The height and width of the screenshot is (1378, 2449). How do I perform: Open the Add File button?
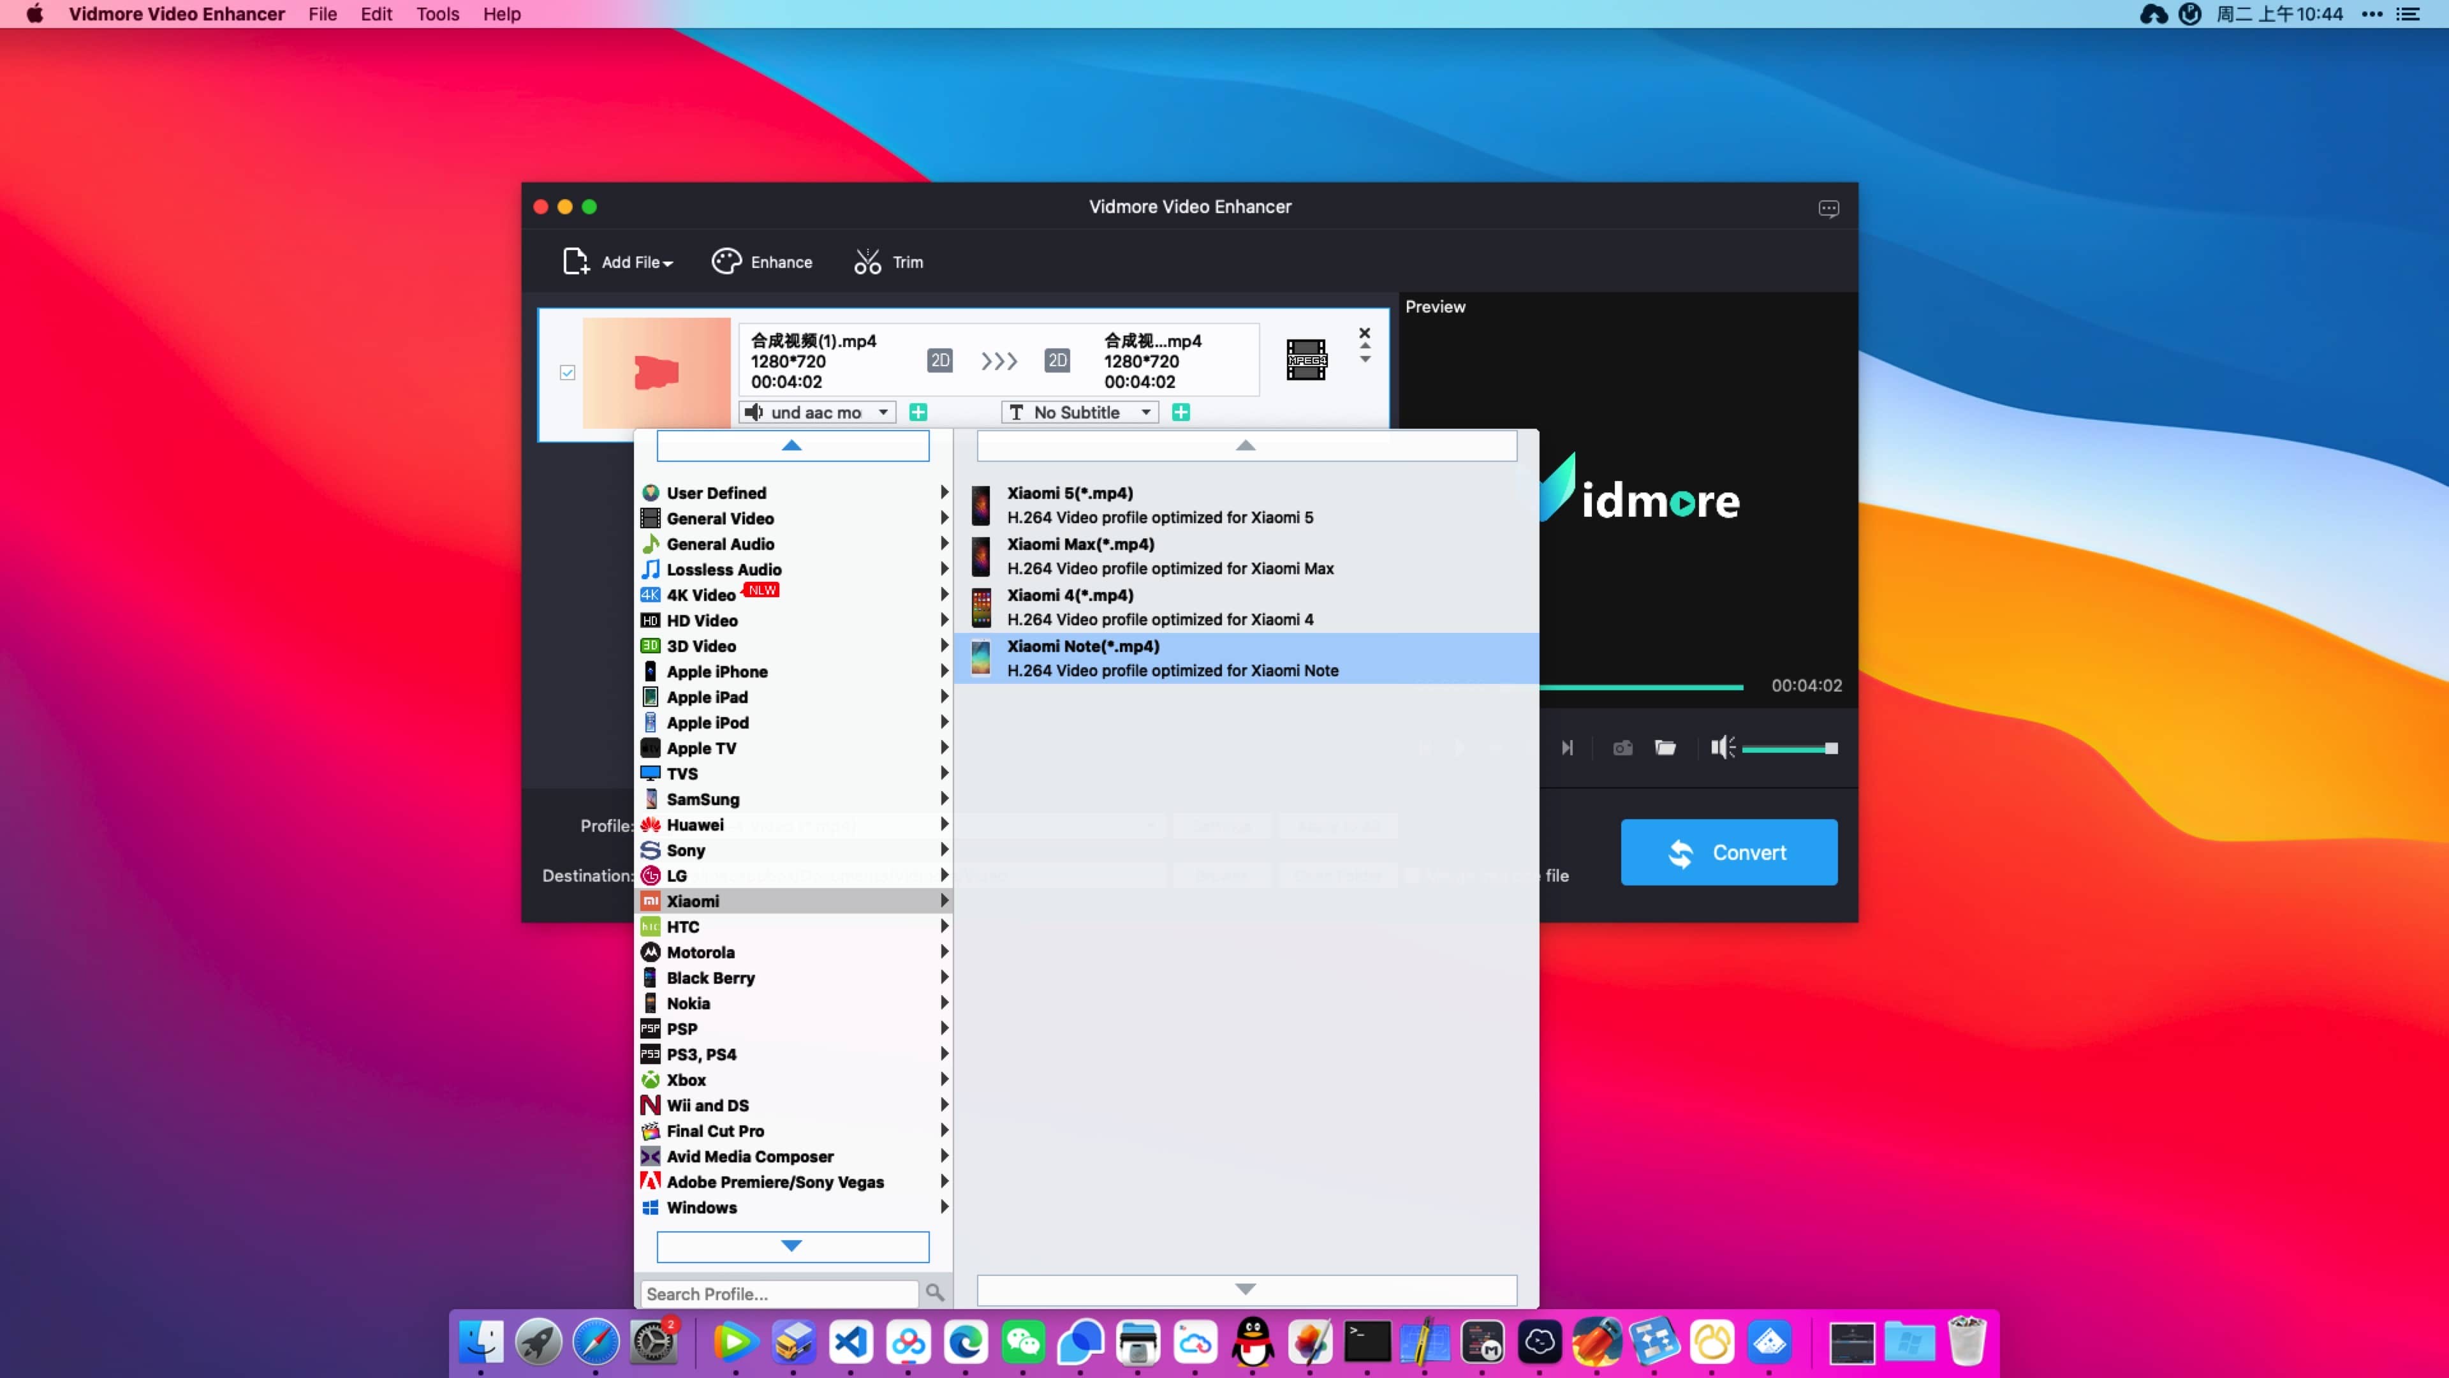pos(618,262)
